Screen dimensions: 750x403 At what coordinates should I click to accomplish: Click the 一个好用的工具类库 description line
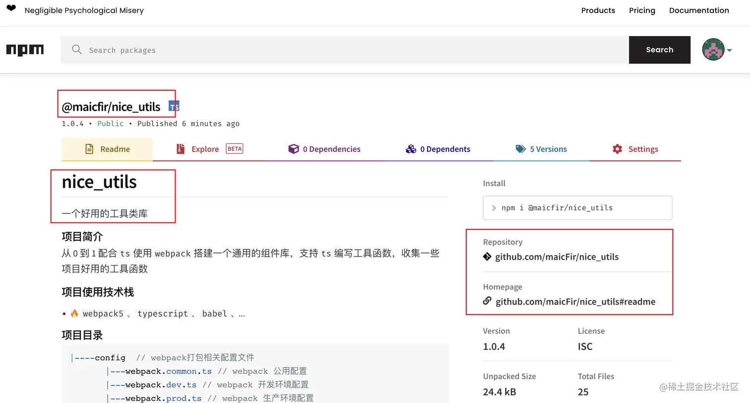coord(105,214)
